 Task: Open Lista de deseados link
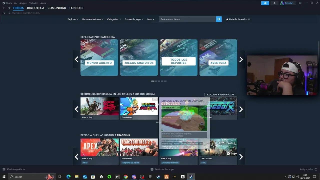(x=238, y=19)
